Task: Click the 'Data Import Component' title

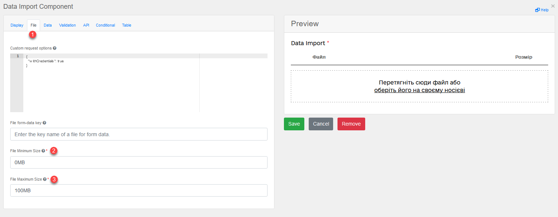Action: click(x=38, y=7)
